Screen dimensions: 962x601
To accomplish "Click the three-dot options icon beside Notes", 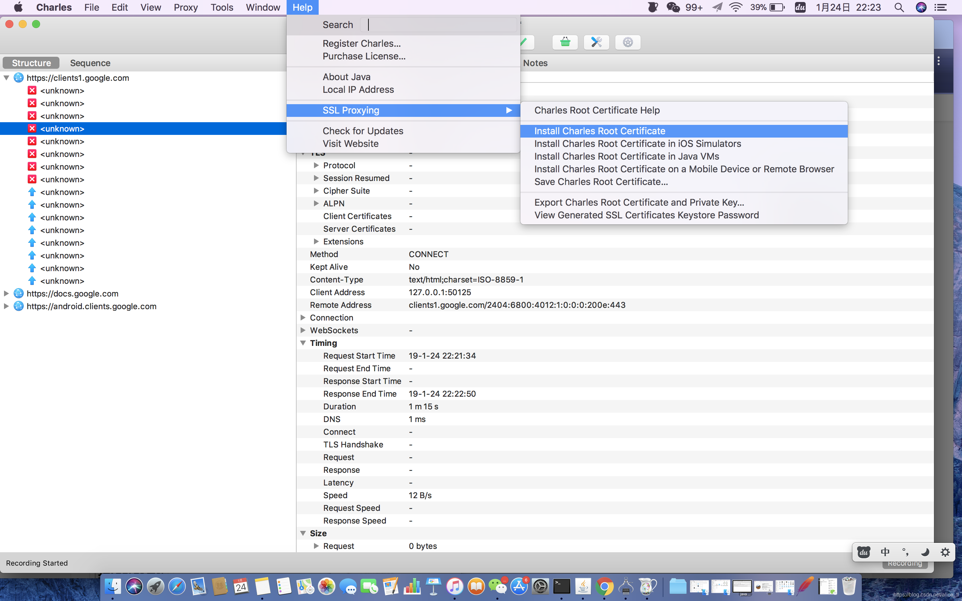I will [939, 61].
